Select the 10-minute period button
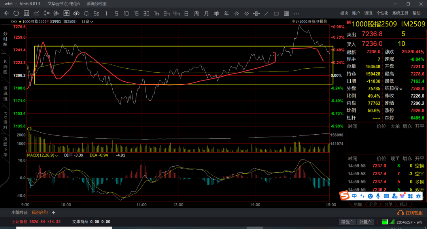 click(126, 13)
